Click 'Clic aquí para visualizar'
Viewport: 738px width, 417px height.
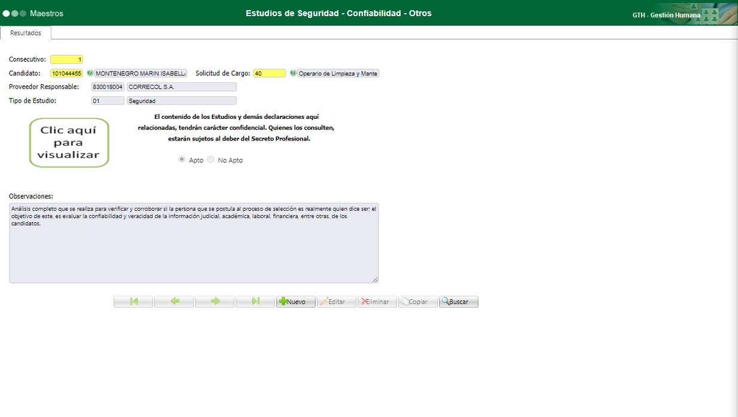tap(69, 142)
